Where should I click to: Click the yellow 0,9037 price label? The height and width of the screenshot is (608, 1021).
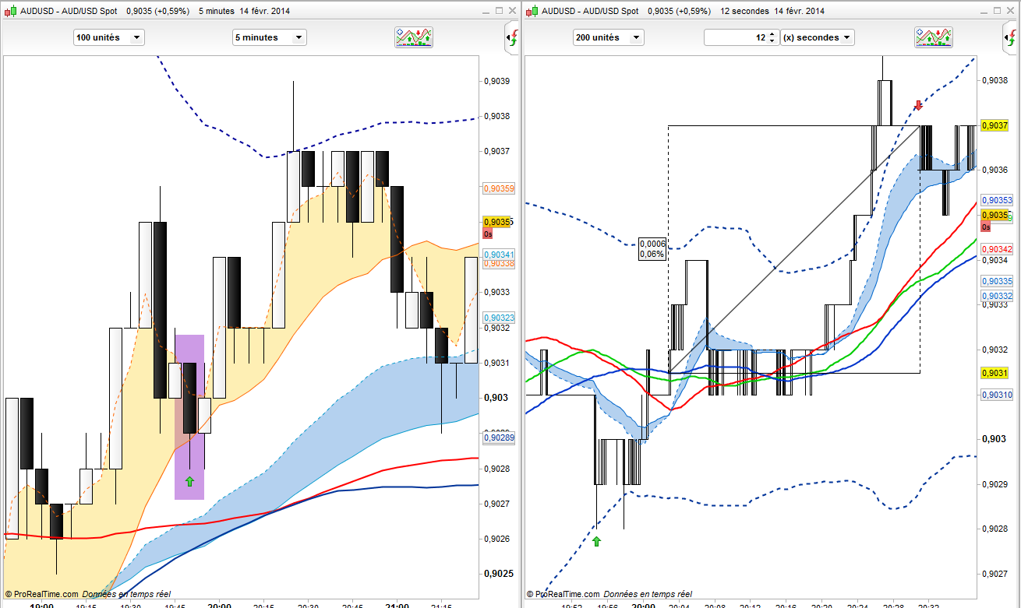point(995,125)
